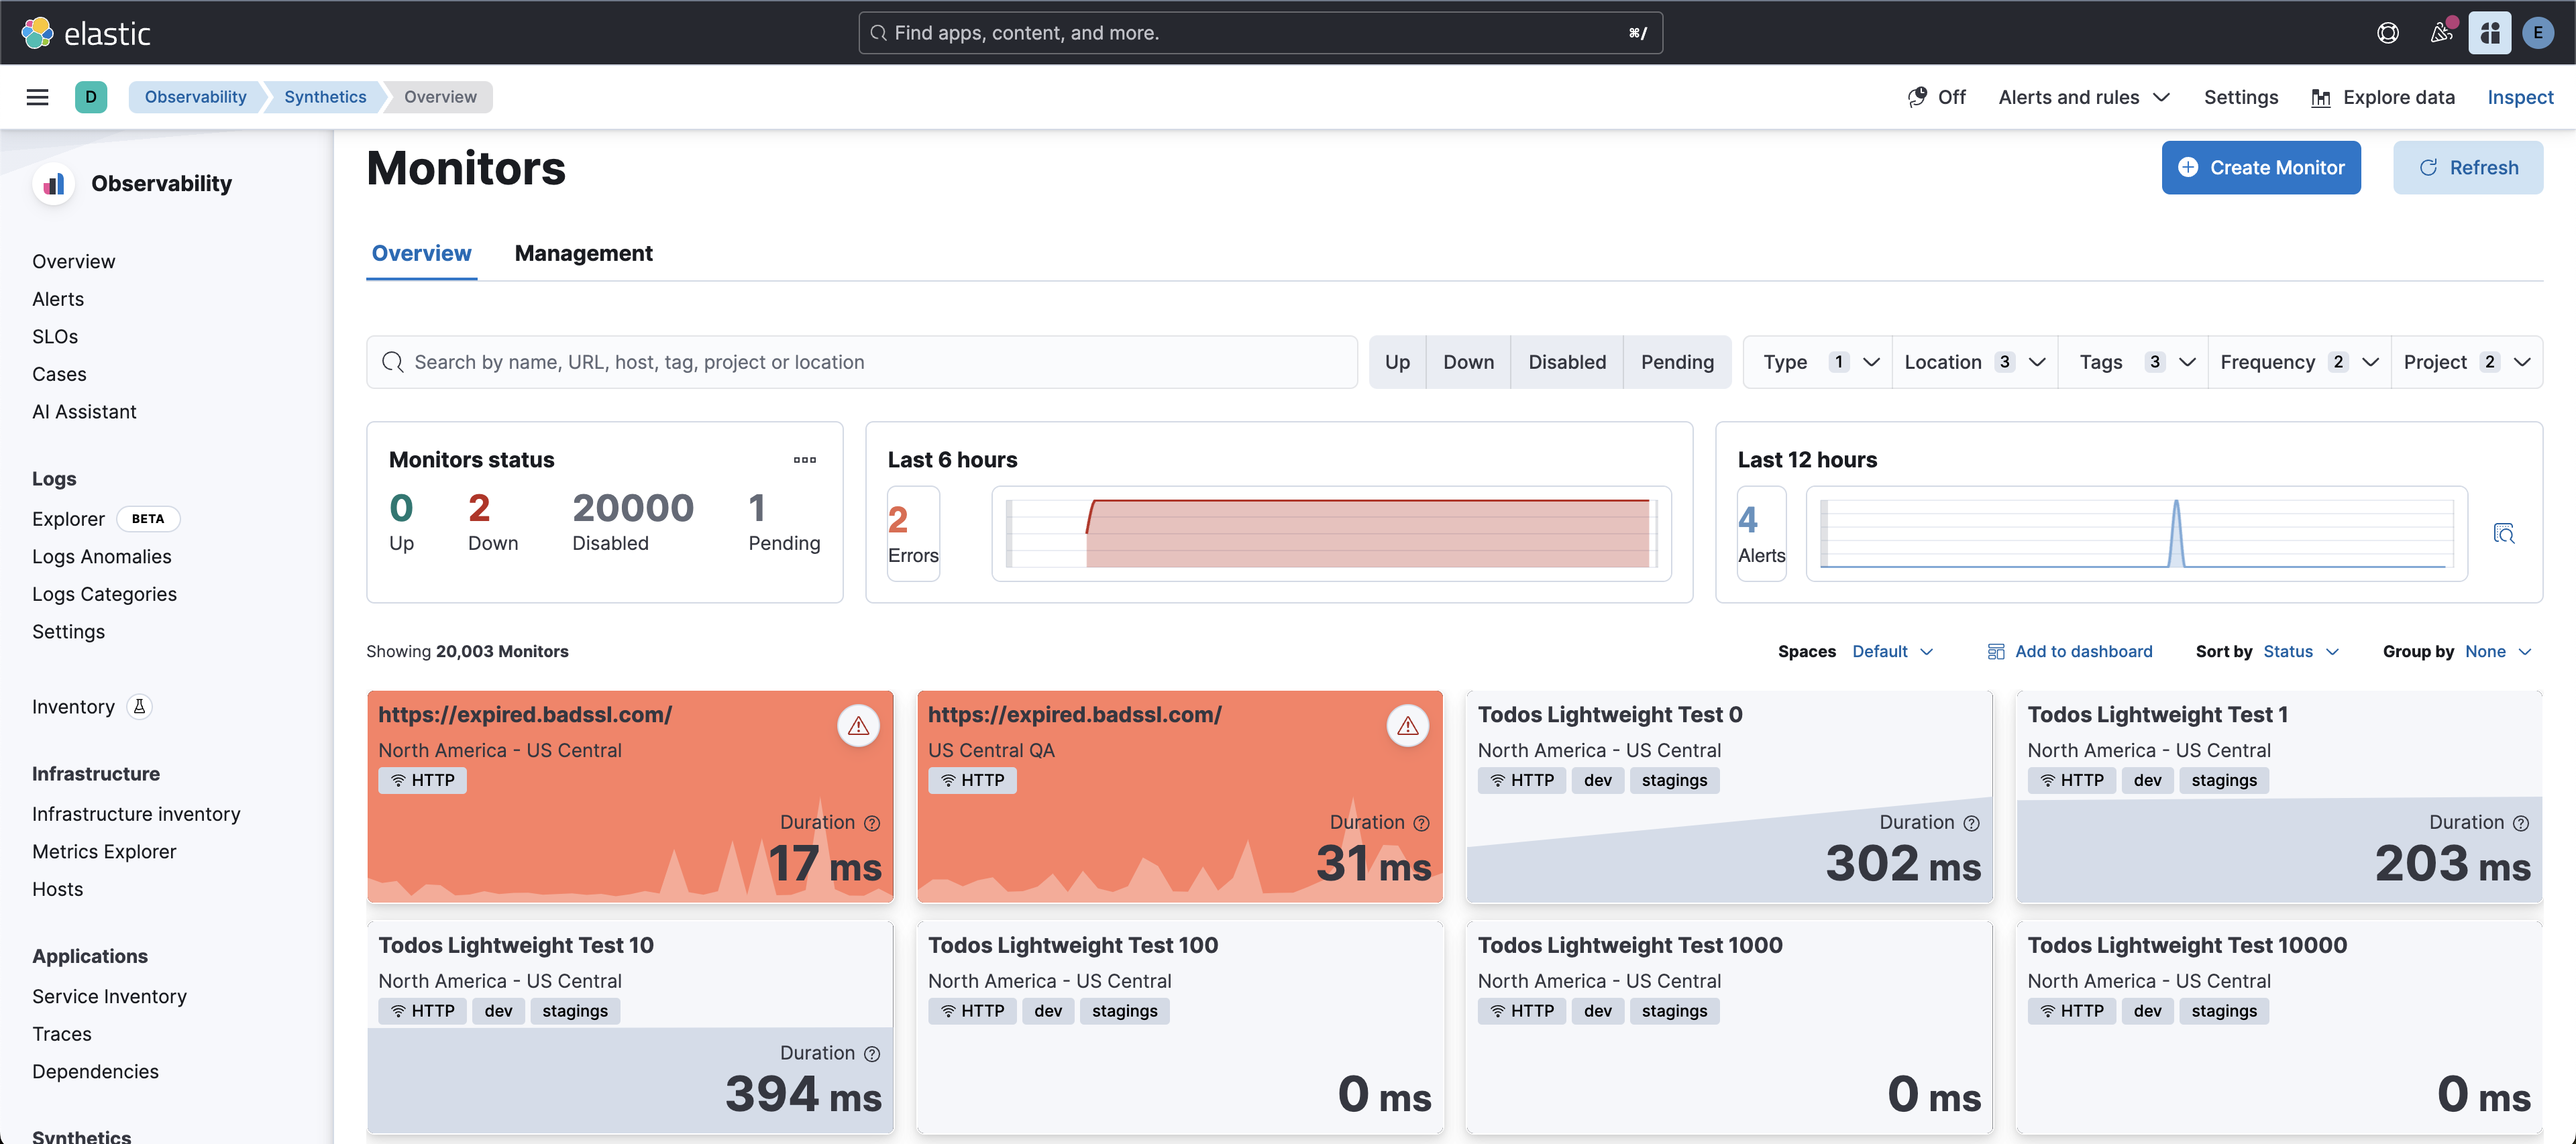Image resolution: width=2576 pixels, height=1144 pixels.
Task: Open Monitors status three-dot options menu
Action: (804, 460)
